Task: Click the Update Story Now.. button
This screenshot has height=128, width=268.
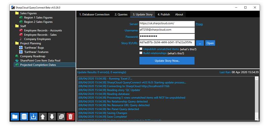Action: pos(167,61)
